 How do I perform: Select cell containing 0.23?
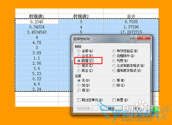[37, 79]
